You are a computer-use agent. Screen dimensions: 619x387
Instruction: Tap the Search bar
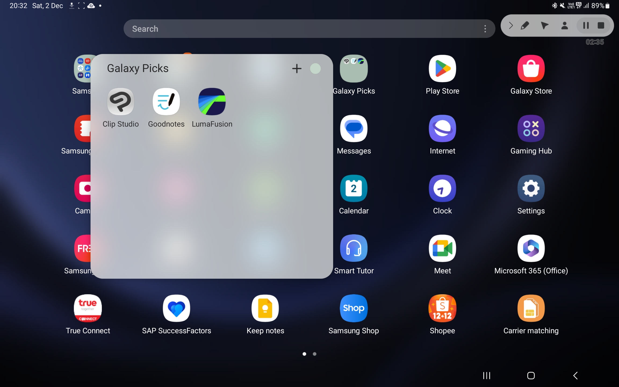tap(309, 29)
